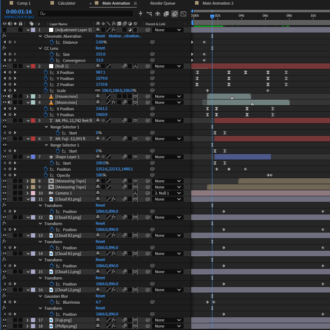Click the current timecode 0:00:01:16
Screen dimensions: 330x330
pyautogui.click(x=19, y=12)
